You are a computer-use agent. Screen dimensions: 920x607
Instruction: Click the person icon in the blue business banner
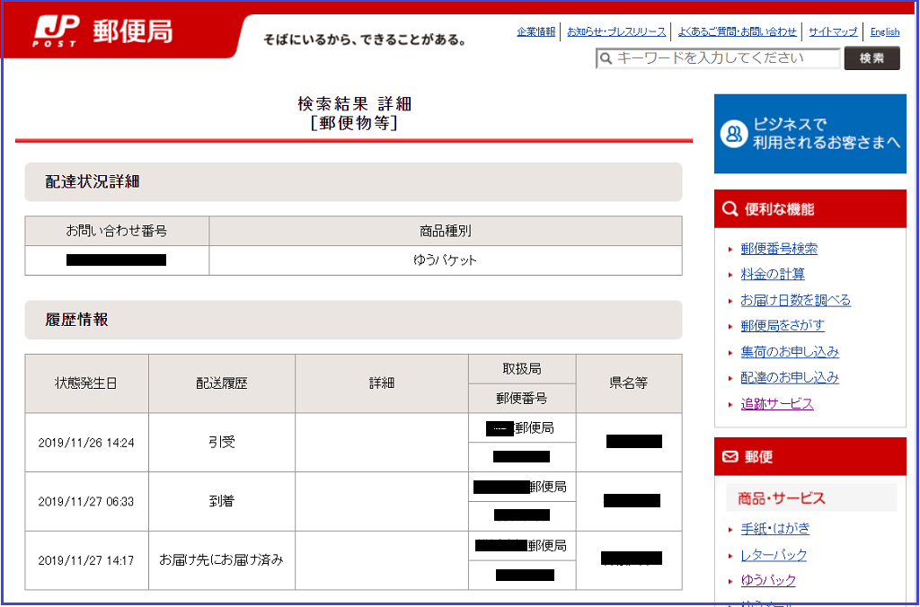tap(733, 134)
